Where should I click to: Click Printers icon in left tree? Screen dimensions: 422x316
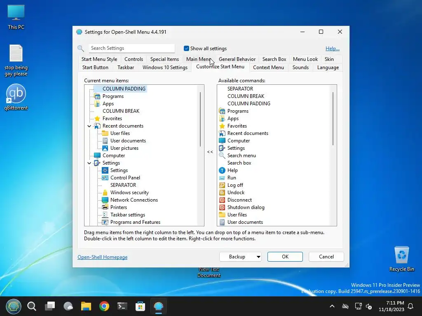point(105,207)
